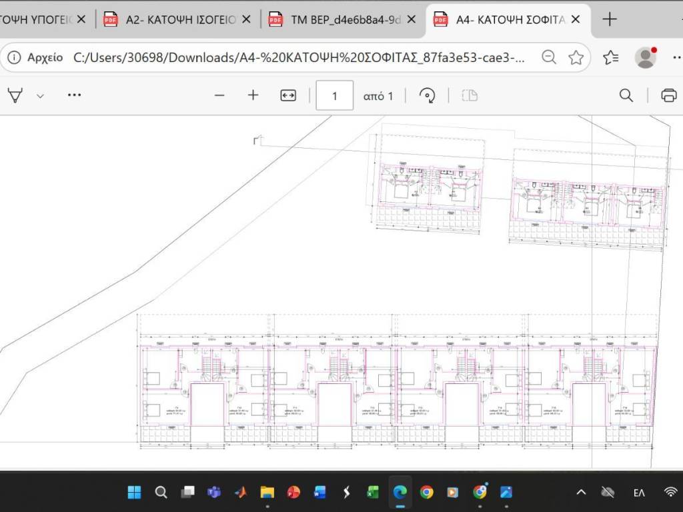Open the favorites list
Image resolution: width=683 pixels, height=512 pixels.
click(610, 57)
